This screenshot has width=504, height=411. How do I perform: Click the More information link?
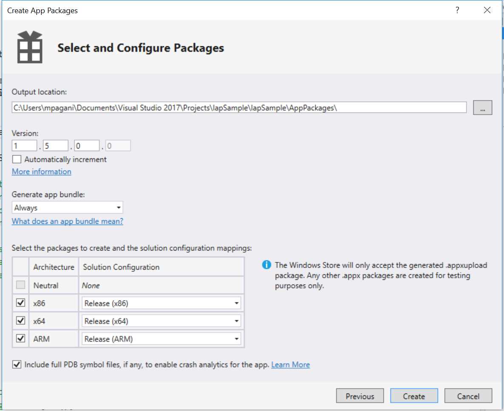(x=41, y=172)
